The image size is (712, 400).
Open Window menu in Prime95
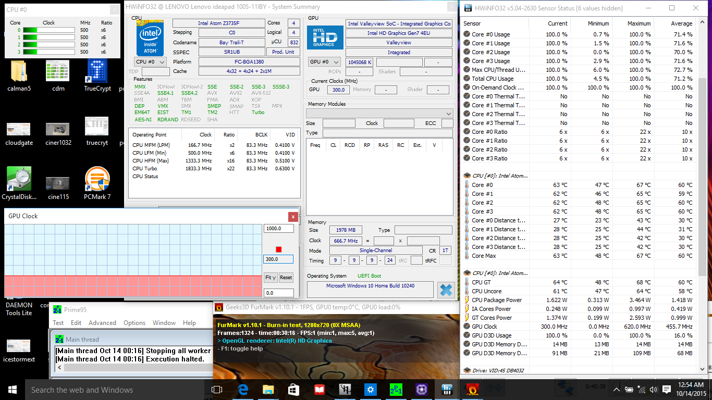click(x=164, y=323)
